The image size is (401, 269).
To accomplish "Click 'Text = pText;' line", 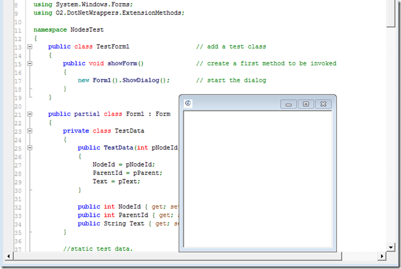I will pyautogui.click(x=116, y=182).
